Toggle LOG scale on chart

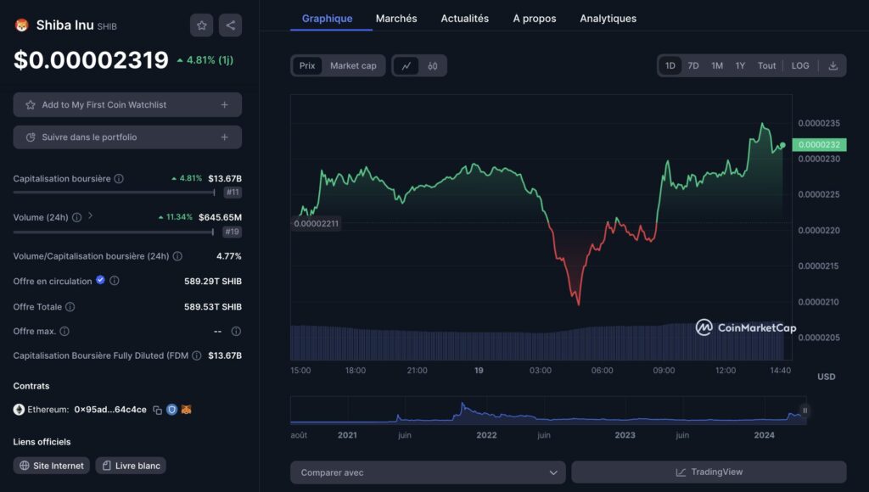point(799,66)
